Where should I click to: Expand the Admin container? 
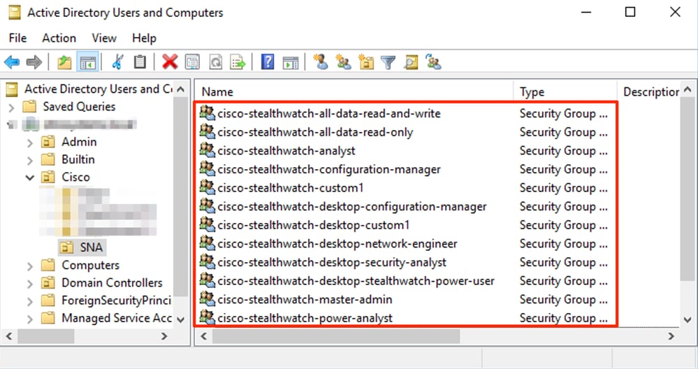tap(30, 143)
